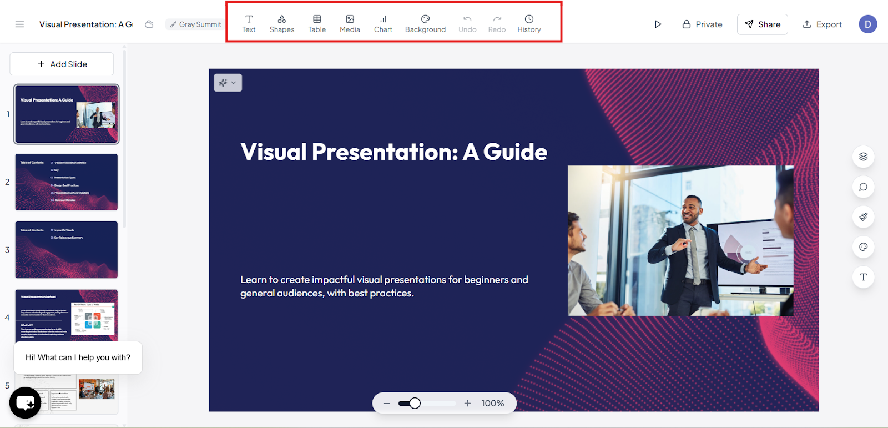Click the 'Hi! What can I help you with?' bubble

(x=78, y=357)
